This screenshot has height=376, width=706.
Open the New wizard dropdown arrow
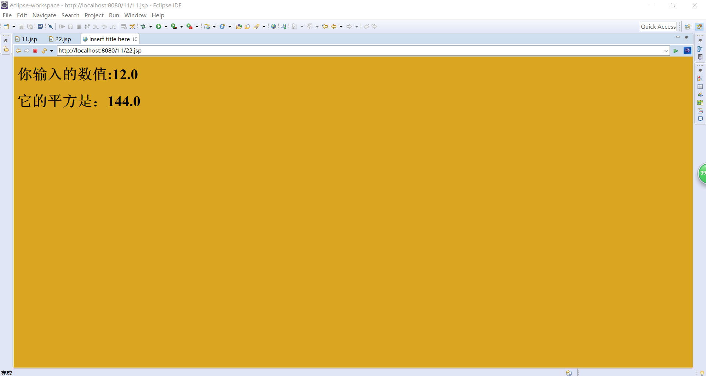(13, 26)
